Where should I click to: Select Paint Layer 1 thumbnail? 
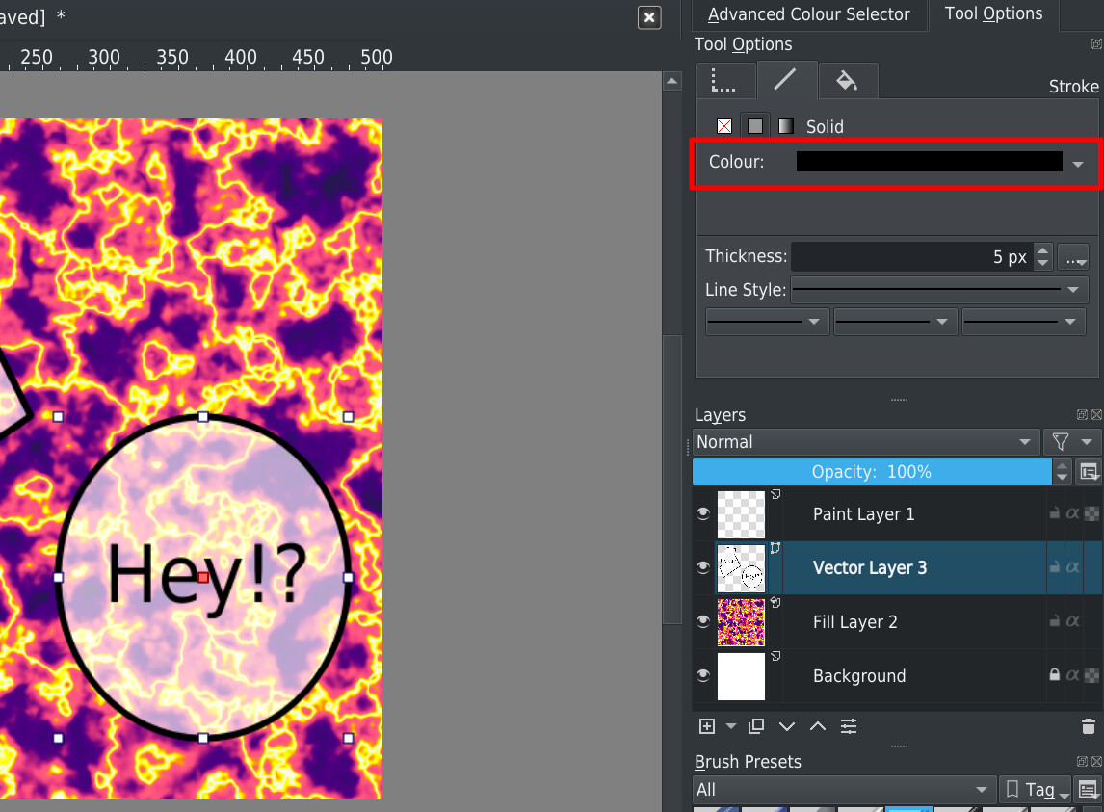click(741, 514)
